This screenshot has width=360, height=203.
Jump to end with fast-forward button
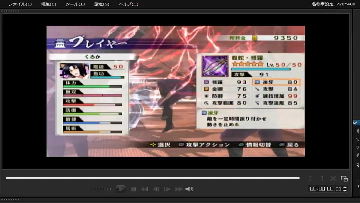coord(178,189)
